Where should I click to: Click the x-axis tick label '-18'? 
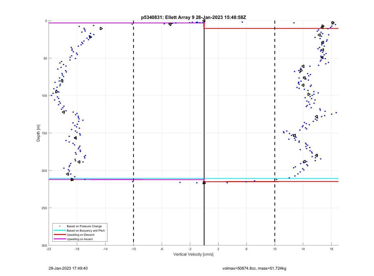point(77,249)
